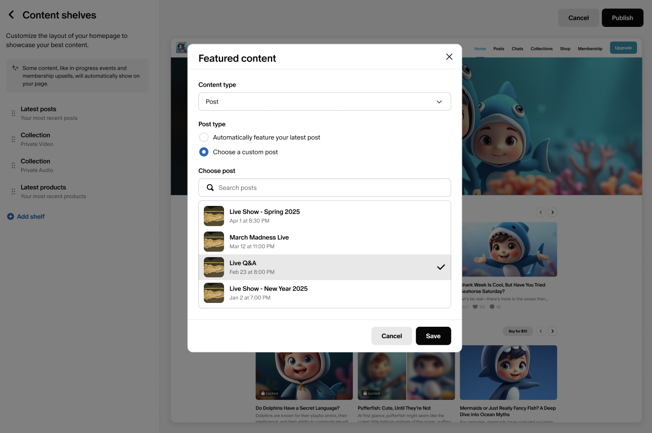Click Buy for $10 button
Viewport: 652px width, 433px height.
click(x=518, y=331)
